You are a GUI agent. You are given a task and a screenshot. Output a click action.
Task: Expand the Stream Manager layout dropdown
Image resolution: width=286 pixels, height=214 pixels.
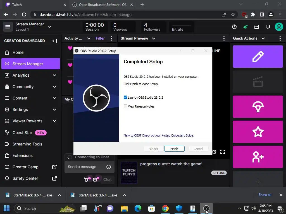point(50,27)
